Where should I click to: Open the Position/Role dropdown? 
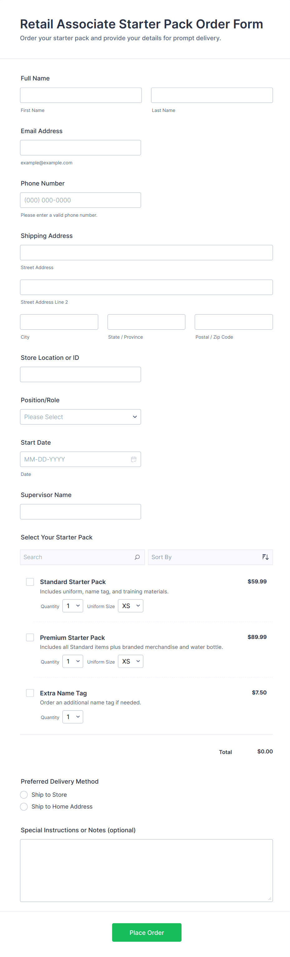click(x=80, y=417)
